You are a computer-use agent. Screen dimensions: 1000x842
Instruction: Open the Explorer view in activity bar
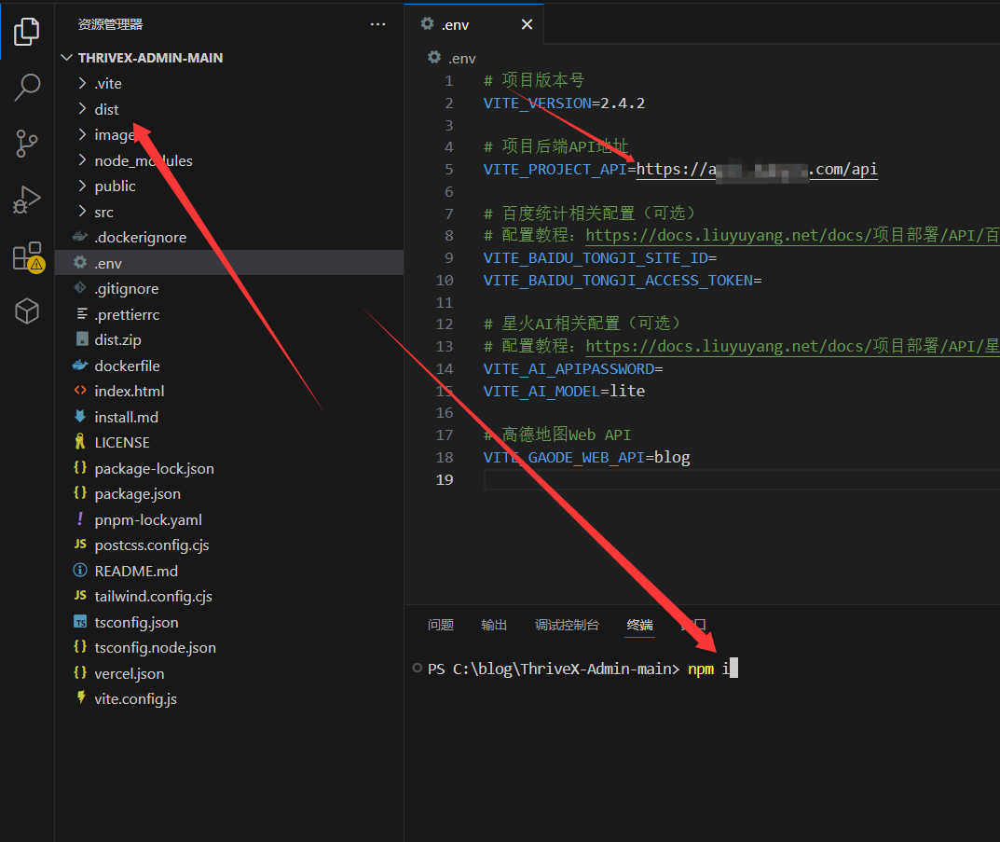point(27,32)
